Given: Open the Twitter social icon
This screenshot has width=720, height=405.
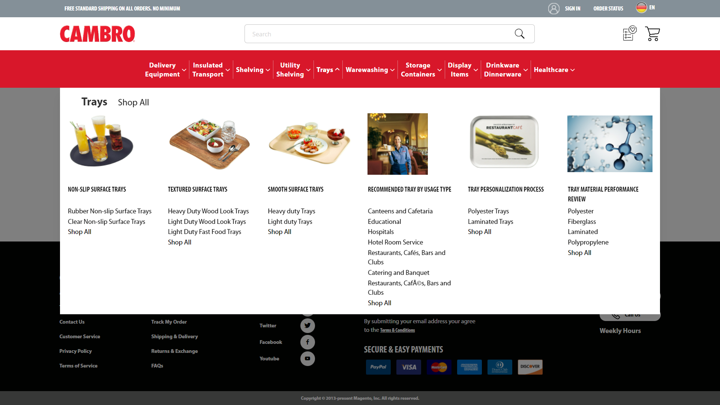Looking at the screenshot, I should [307, 325].
